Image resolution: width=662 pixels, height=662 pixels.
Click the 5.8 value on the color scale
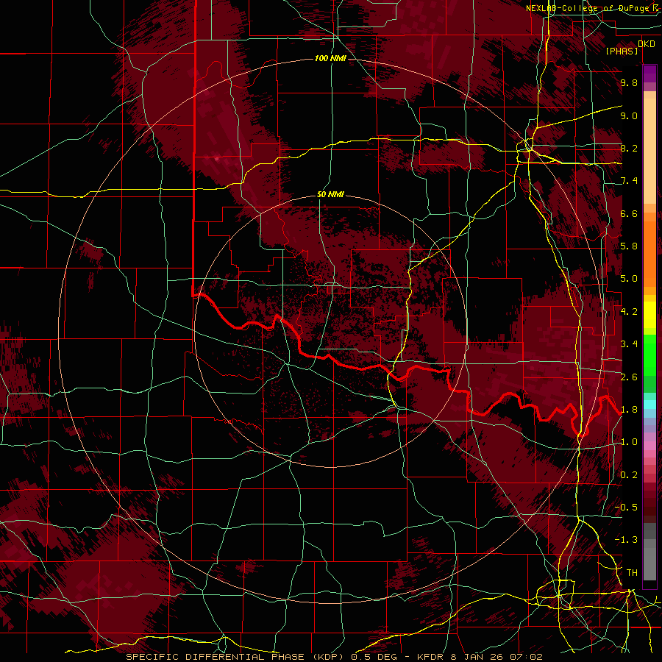629,246
